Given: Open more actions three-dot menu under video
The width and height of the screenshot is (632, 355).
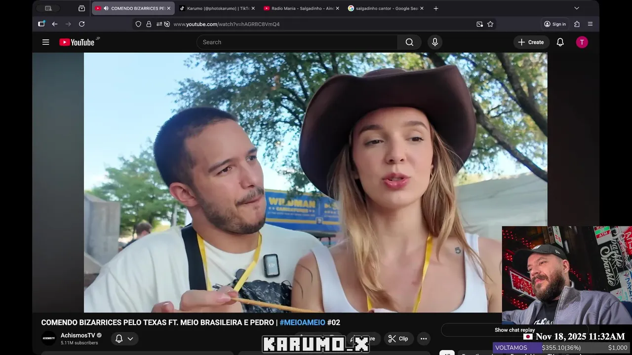Looking at the screenshot, I should [x=424, y=339].
